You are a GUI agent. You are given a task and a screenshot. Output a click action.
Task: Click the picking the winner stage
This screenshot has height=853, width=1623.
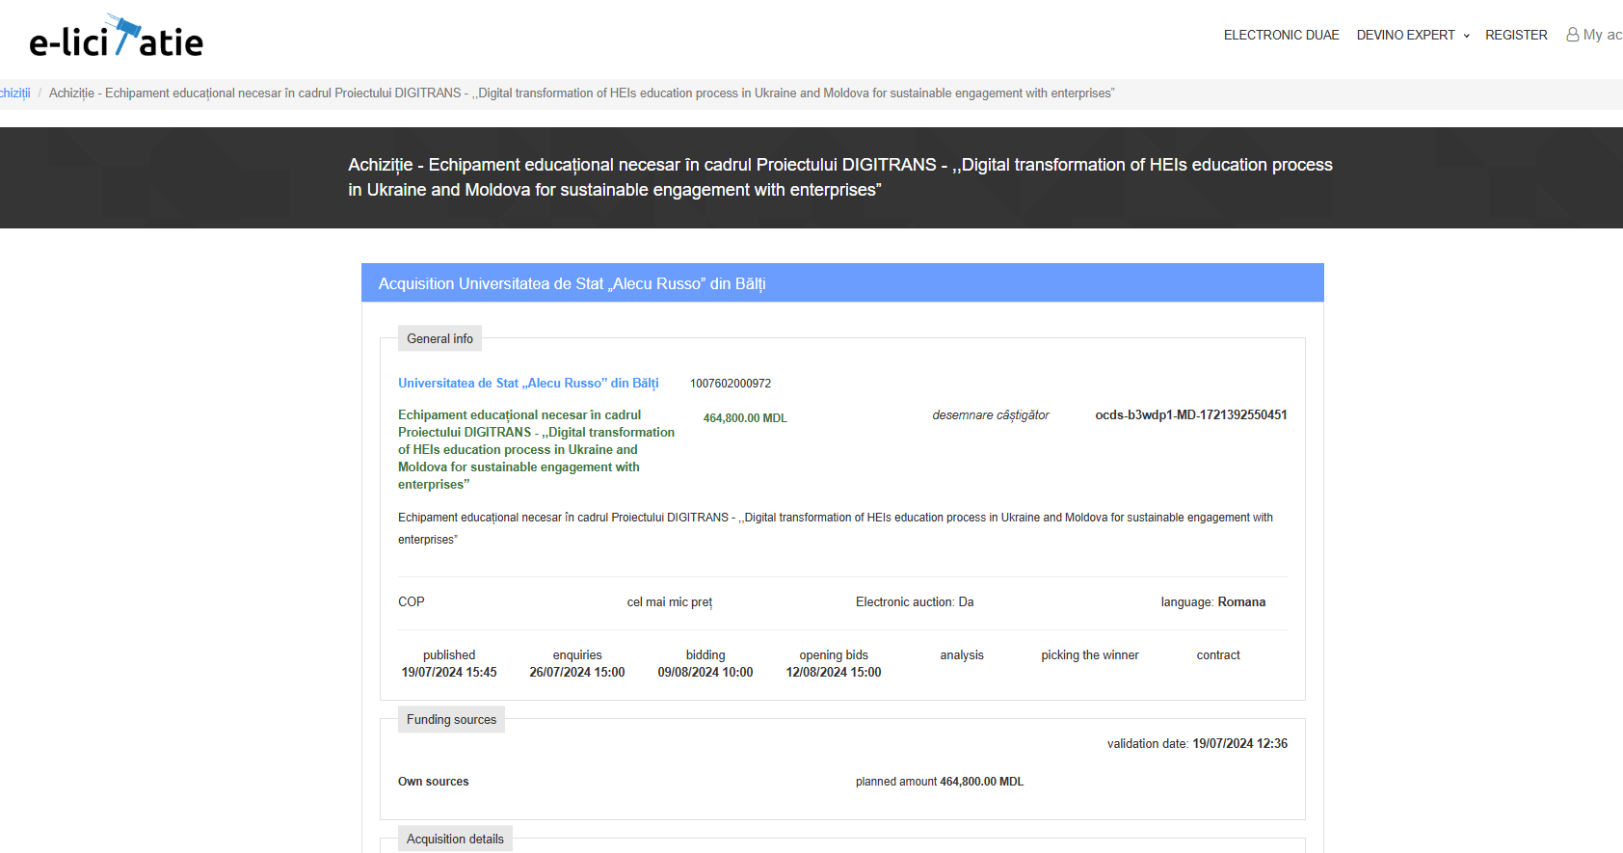tap(1089, 655)
